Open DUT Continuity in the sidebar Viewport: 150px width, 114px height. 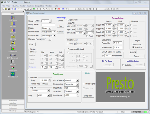[x=13, y=56]
